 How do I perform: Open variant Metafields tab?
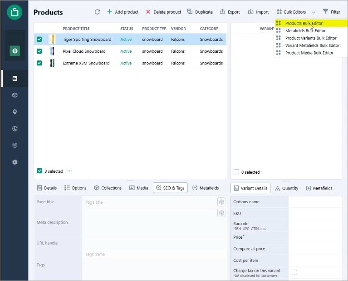[x=319, y=188]
